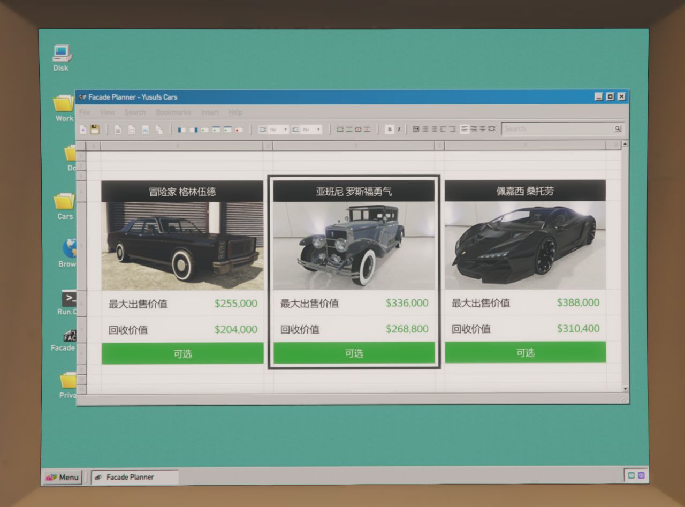This screenshot has width=685, height=507.
Task: Open the Insert menu
Action: [x=210, y=112]
